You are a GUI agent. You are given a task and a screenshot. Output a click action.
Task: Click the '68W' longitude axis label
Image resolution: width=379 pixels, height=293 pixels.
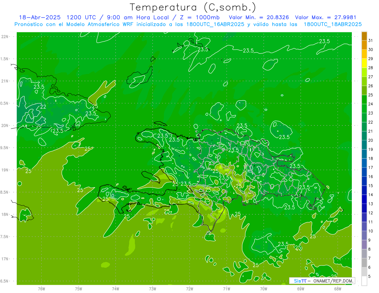pos(338,289)
